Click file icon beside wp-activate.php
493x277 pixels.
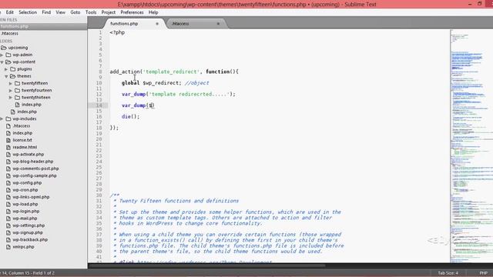coord(8,154)
